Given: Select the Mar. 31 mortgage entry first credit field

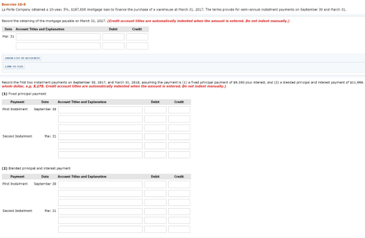Looking at the screenshot, I should pos(137,37).
